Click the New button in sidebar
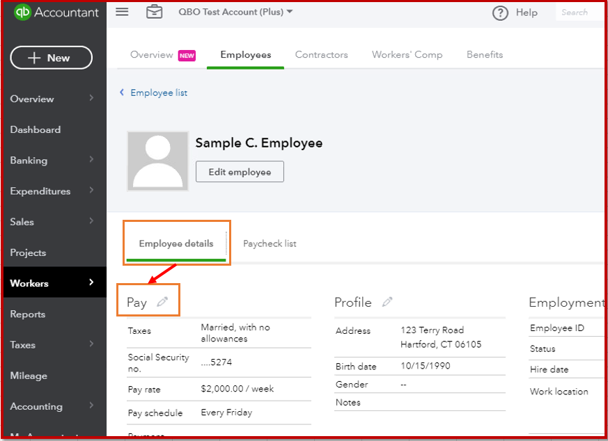This screenshot has height=441, width=608. [x=51, y=58]
